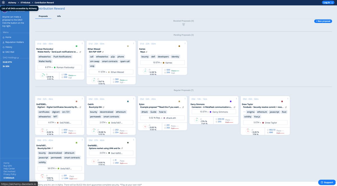Click '2k GEN' holdings value in sidebar
Viewport: 337px width, 186px height.
pyautogui.click(x=6, y=66)
